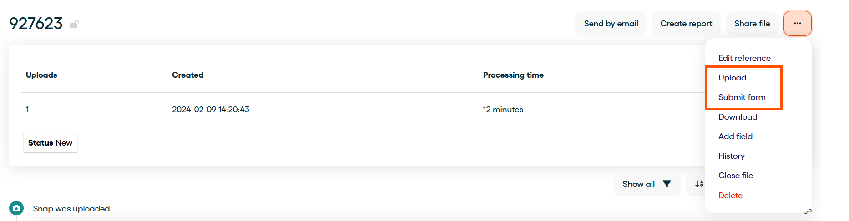Click the sort order arrow icon
The image size is (849, 221).
tap(699, 184)
